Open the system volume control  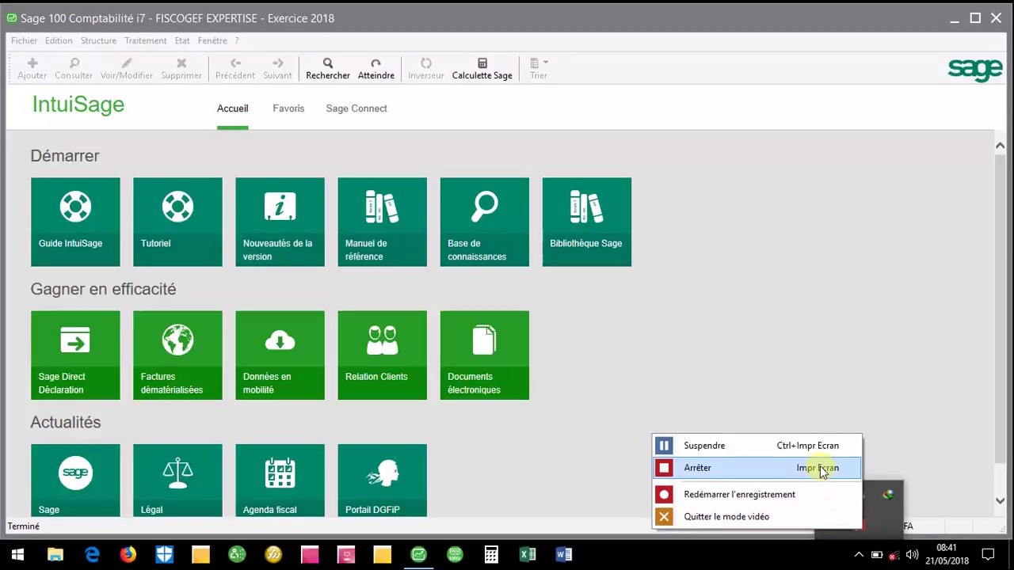coord(912,554)
